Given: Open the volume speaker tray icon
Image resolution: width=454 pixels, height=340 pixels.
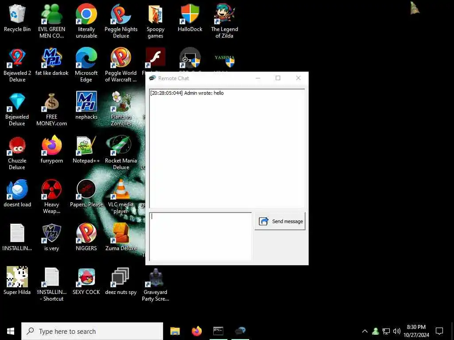Looking at the screenshot, I should click(397, 331).
